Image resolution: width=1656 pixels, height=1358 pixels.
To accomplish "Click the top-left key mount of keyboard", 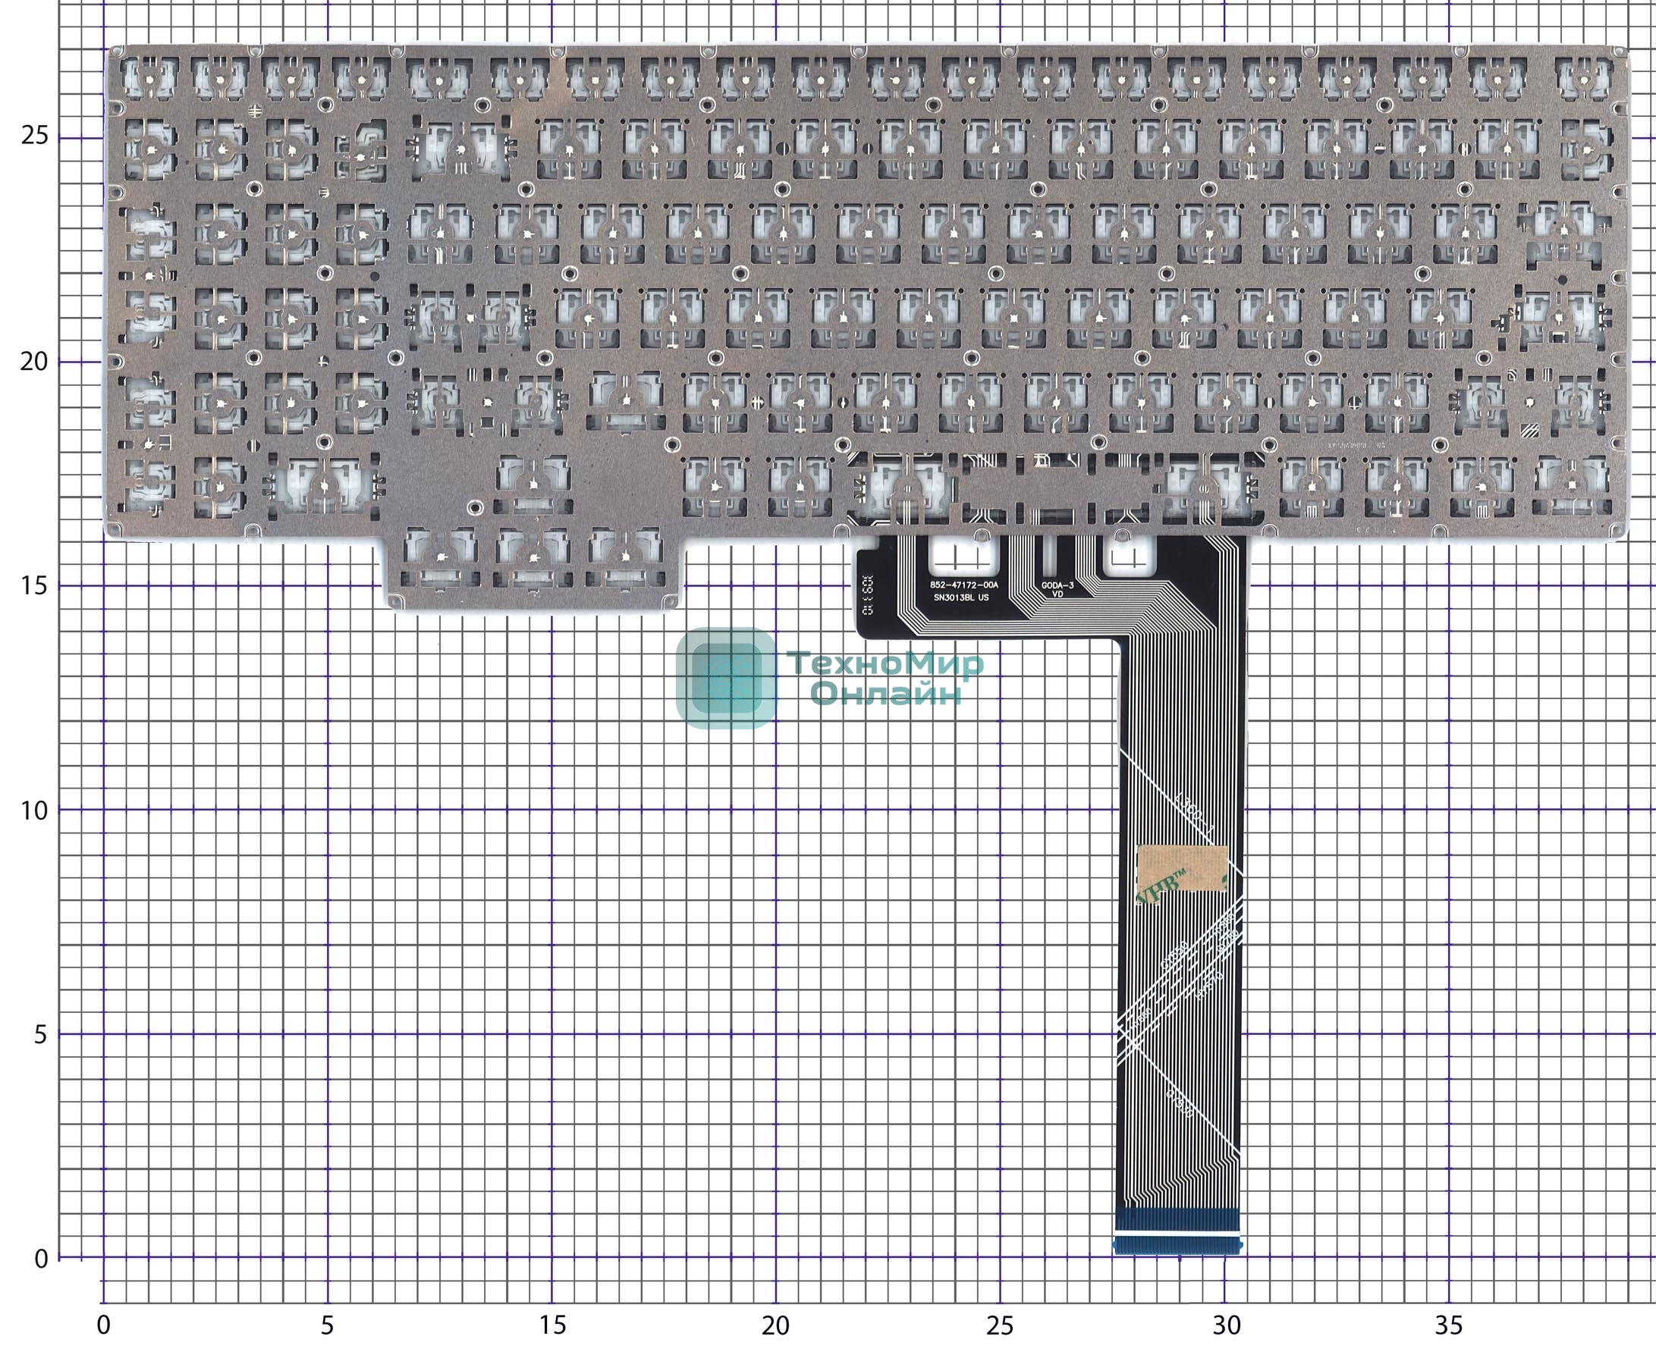I will (148, 78).
